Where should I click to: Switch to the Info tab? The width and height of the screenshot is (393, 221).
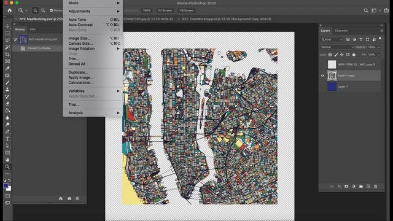click(x=33, y=29)
